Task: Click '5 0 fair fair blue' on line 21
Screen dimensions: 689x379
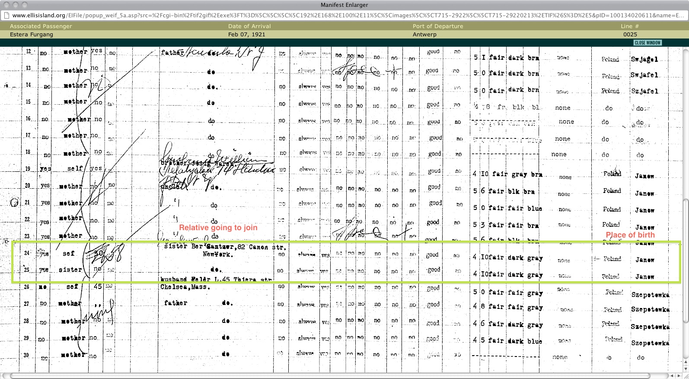Action: pos(507,208)
